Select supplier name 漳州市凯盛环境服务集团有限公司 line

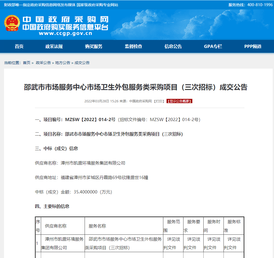80,163
